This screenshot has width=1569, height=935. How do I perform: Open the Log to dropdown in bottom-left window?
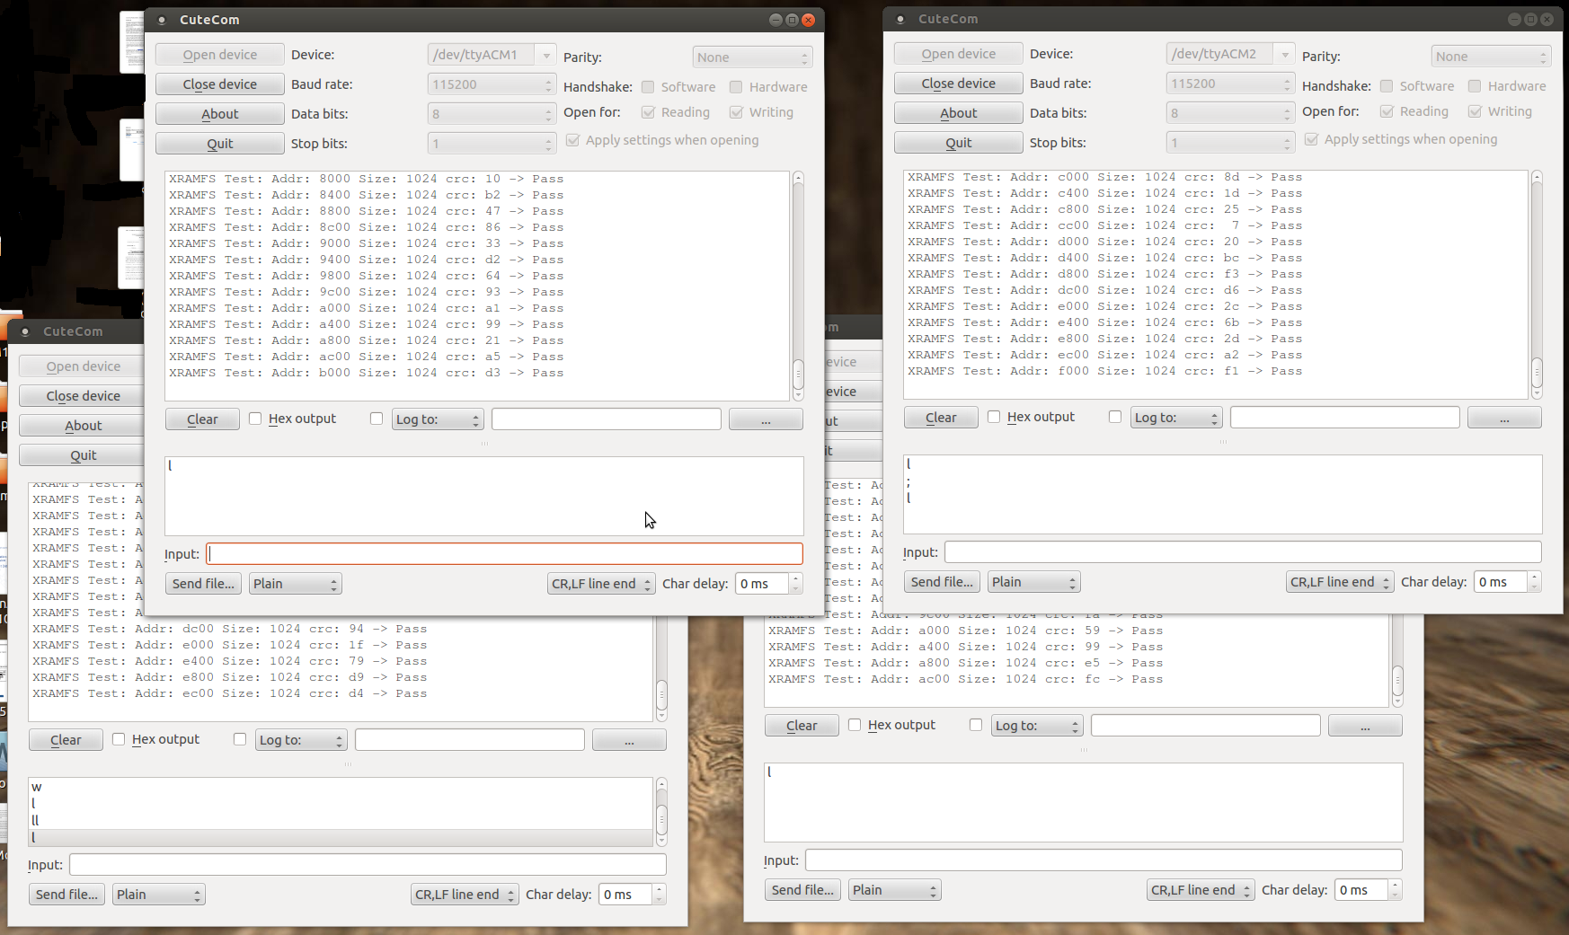300,740
